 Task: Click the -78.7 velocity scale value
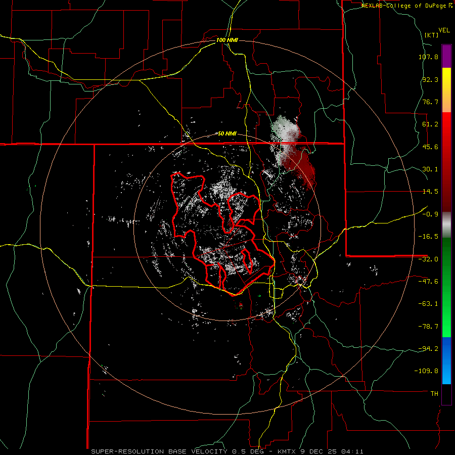pos(428,327)
